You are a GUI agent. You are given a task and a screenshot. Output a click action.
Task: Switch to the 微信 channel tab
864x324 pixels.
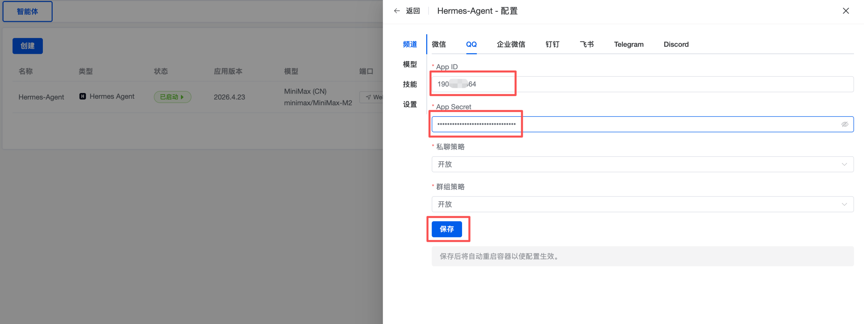pyautogui.click(x=439, y=44)
